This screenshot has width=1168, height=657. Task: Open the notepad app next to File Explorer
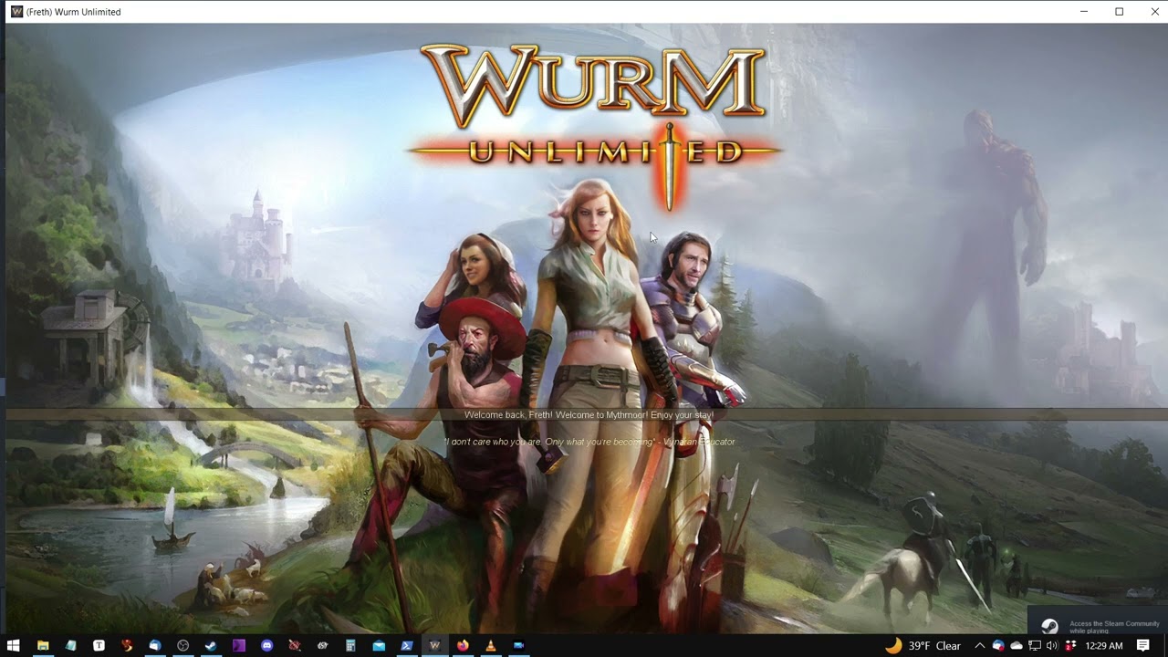tap(70, 645)
